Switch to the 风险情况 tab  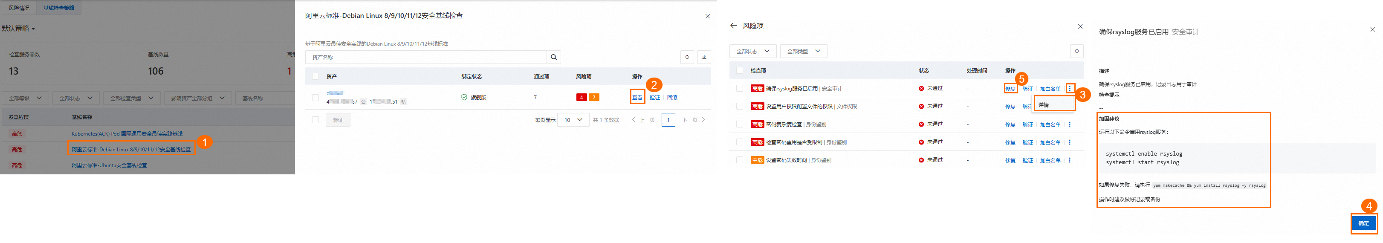pos(19,8)
